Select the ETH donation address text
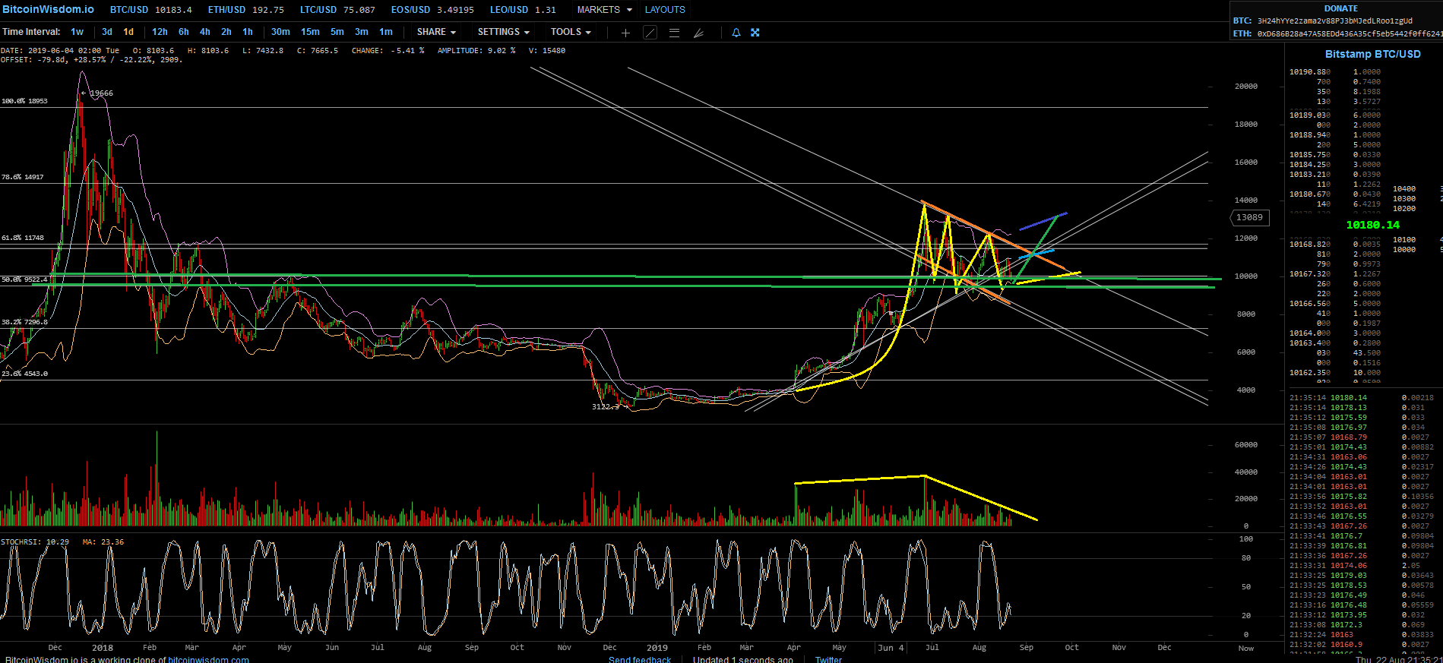 click(x=1350, y=33)
